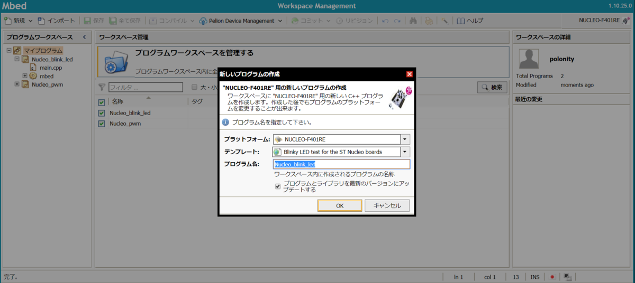Viewport: 635px width, 283px height.
Task: Expand the mbed library node
Action: [25, 76]
